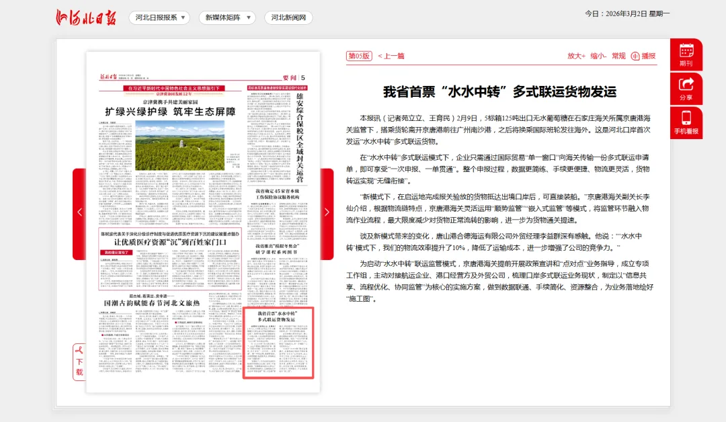Open article 我省确定45家省本级工伤保险协议服务机构

coord(278,194)
